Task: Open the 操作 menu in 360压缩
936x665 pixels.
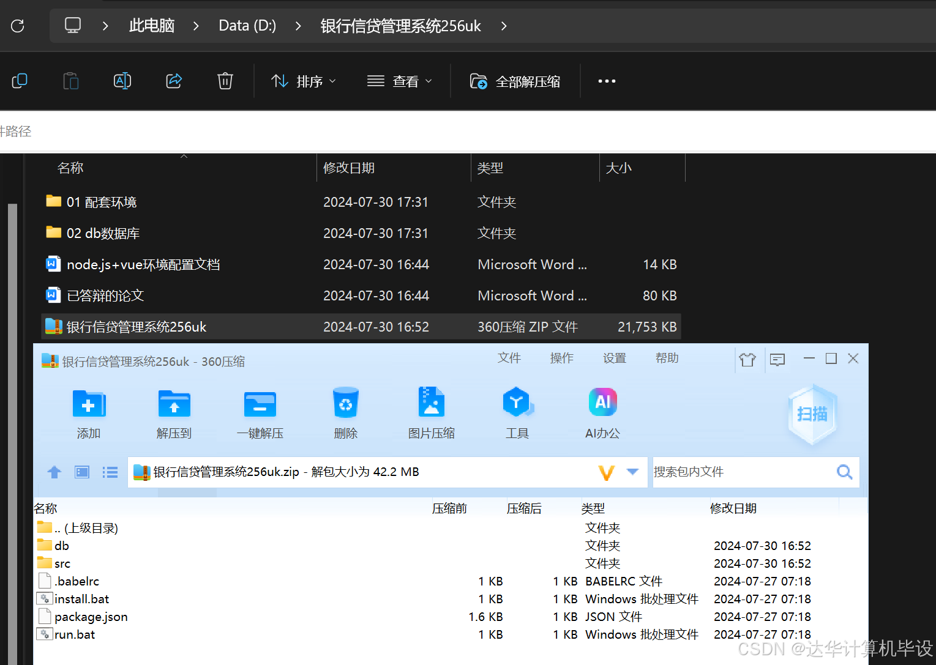Action: tap(562, 358)
